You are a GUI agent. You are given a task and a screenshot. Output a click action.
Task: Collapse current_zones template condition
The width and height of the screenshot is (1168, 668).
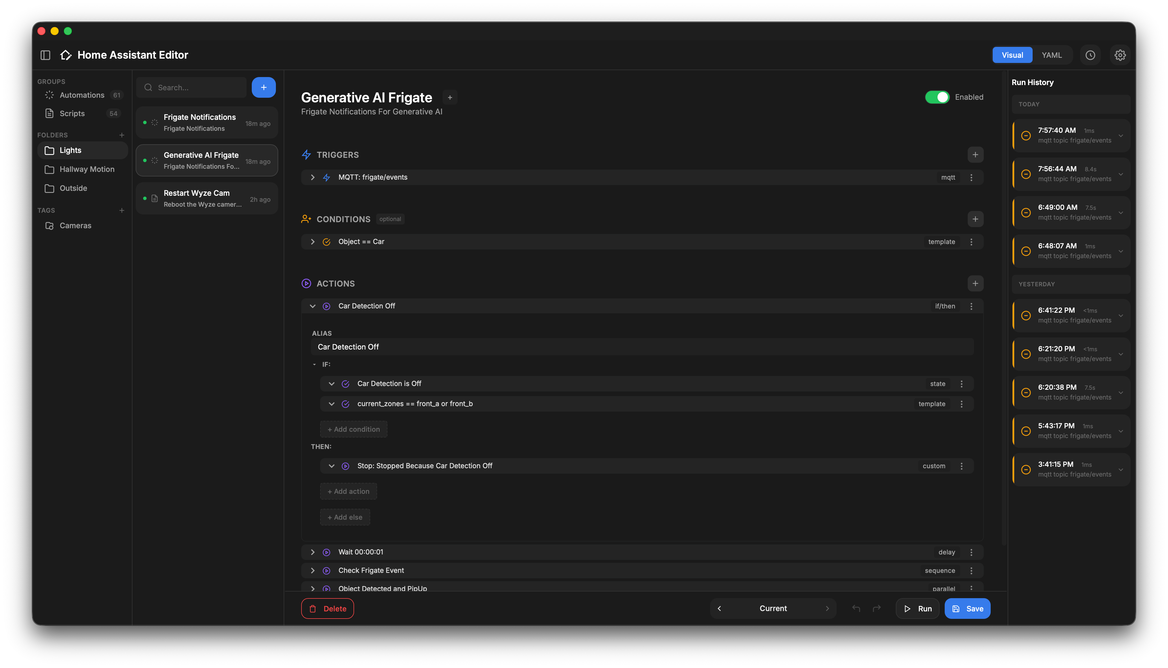[331, 404]
